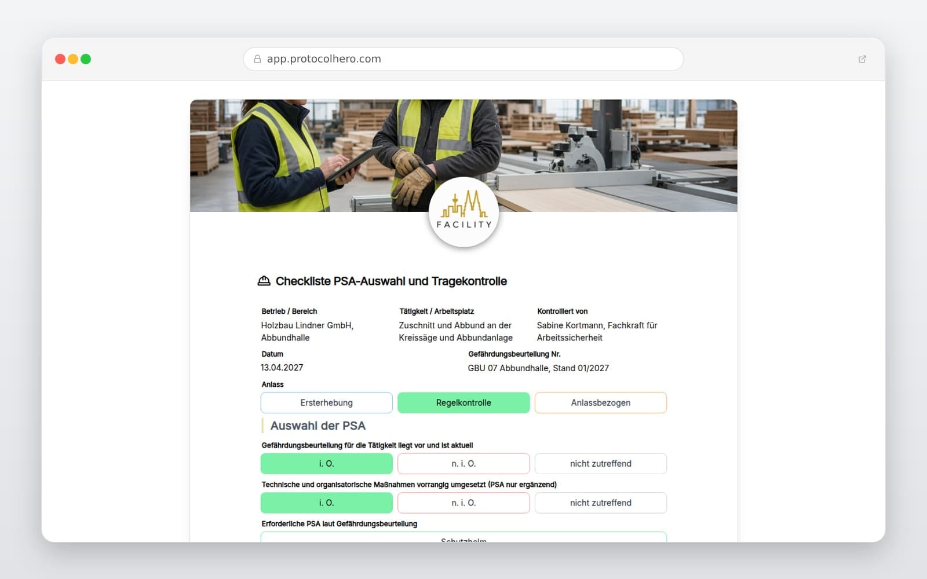Mark Gefährdungsbeurteilung aktuell as n. i. O.
Viewport: 927px width, 579px height.
click(463, 464)
